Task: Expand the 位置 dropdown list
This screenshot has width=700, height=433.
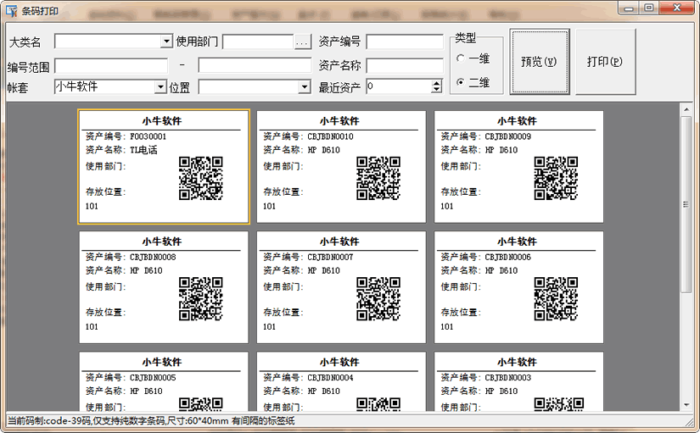Action: [305, 87]
